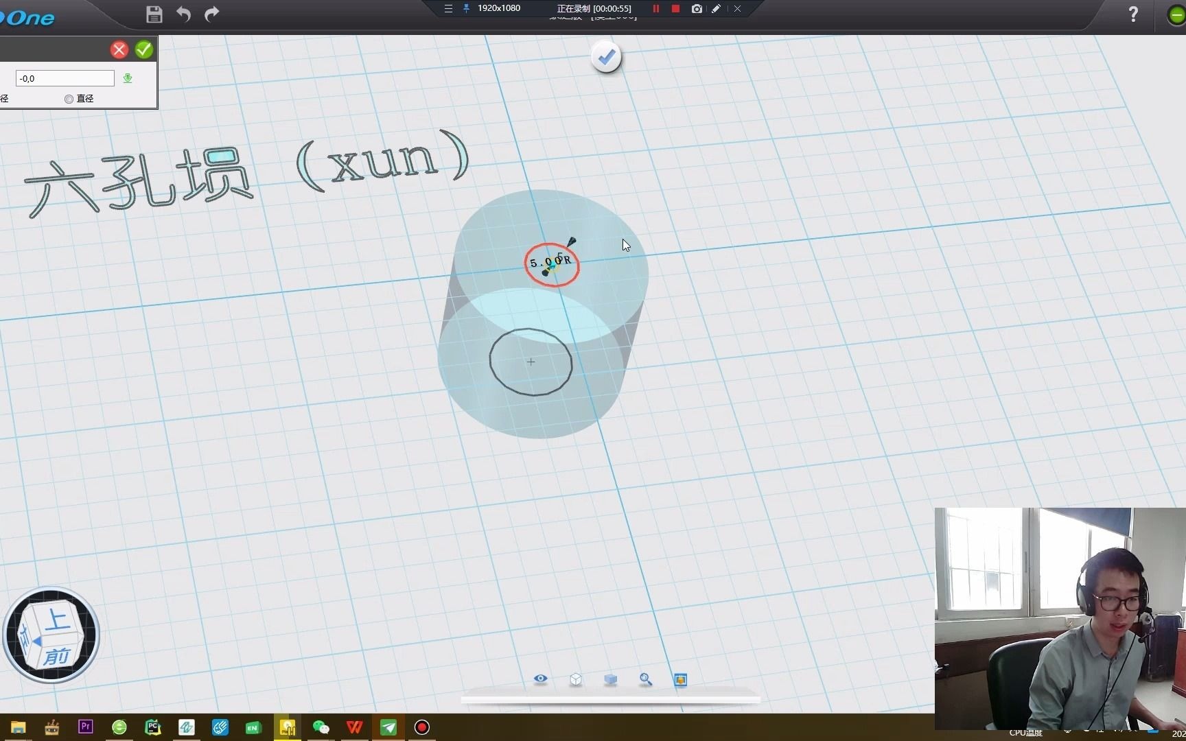The height and width of the screenshot is (741, 1186).
Task: Click the green pick-point arrow icon
Action: (128, 78)
